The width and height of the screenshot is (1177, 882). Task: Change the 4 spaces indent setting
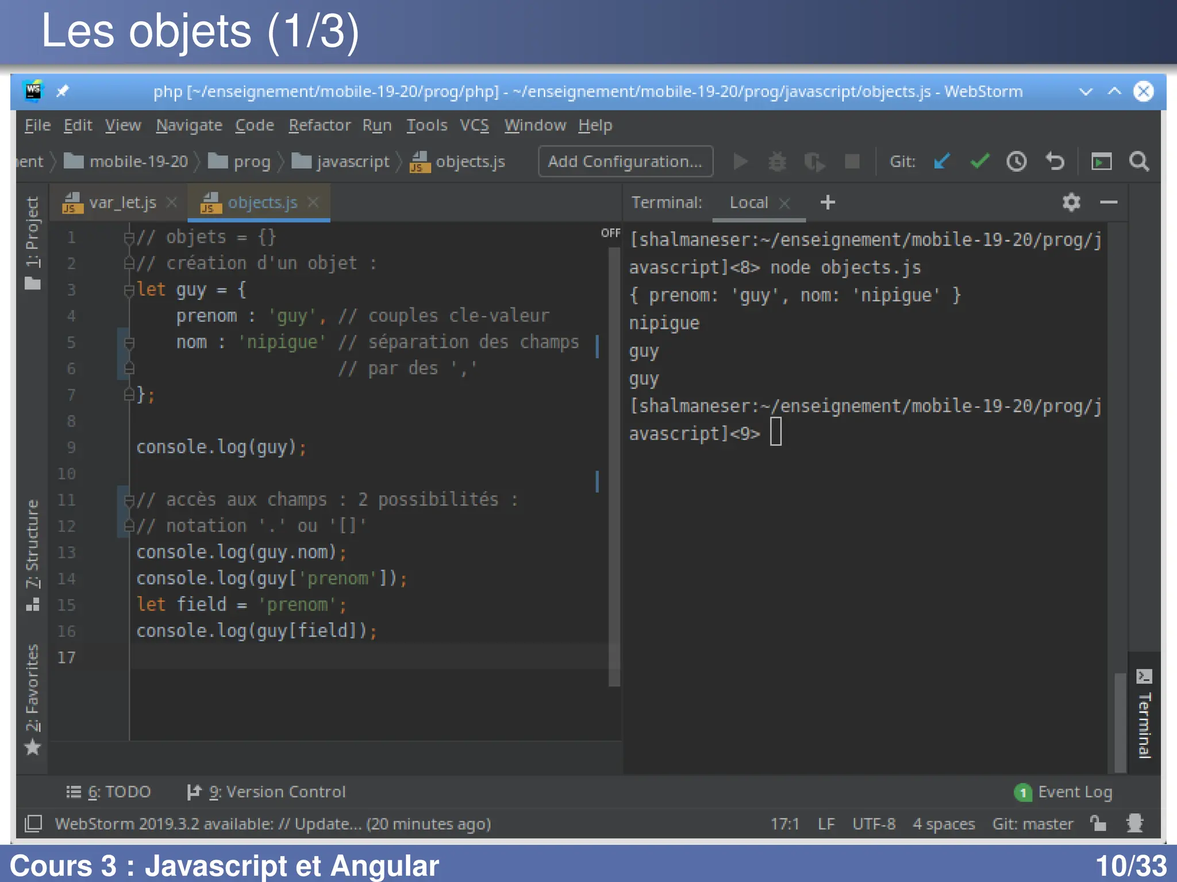(944, 824)
